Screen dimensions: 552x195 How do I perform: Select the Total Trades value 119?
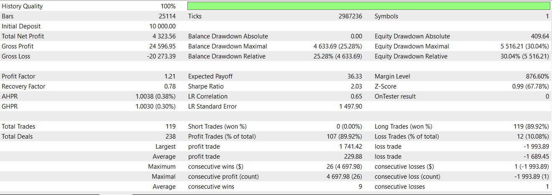pos(171,127)
